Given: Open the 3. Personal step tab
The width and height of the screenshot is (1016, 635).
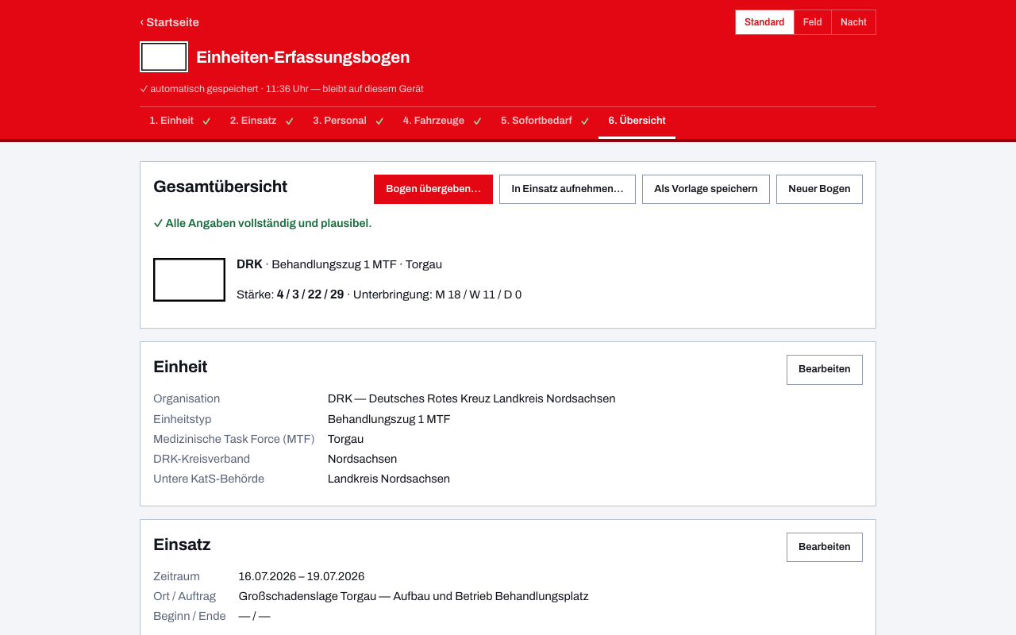Looking at the screenshot, I should pyautogui.click(x=348, y=121).
